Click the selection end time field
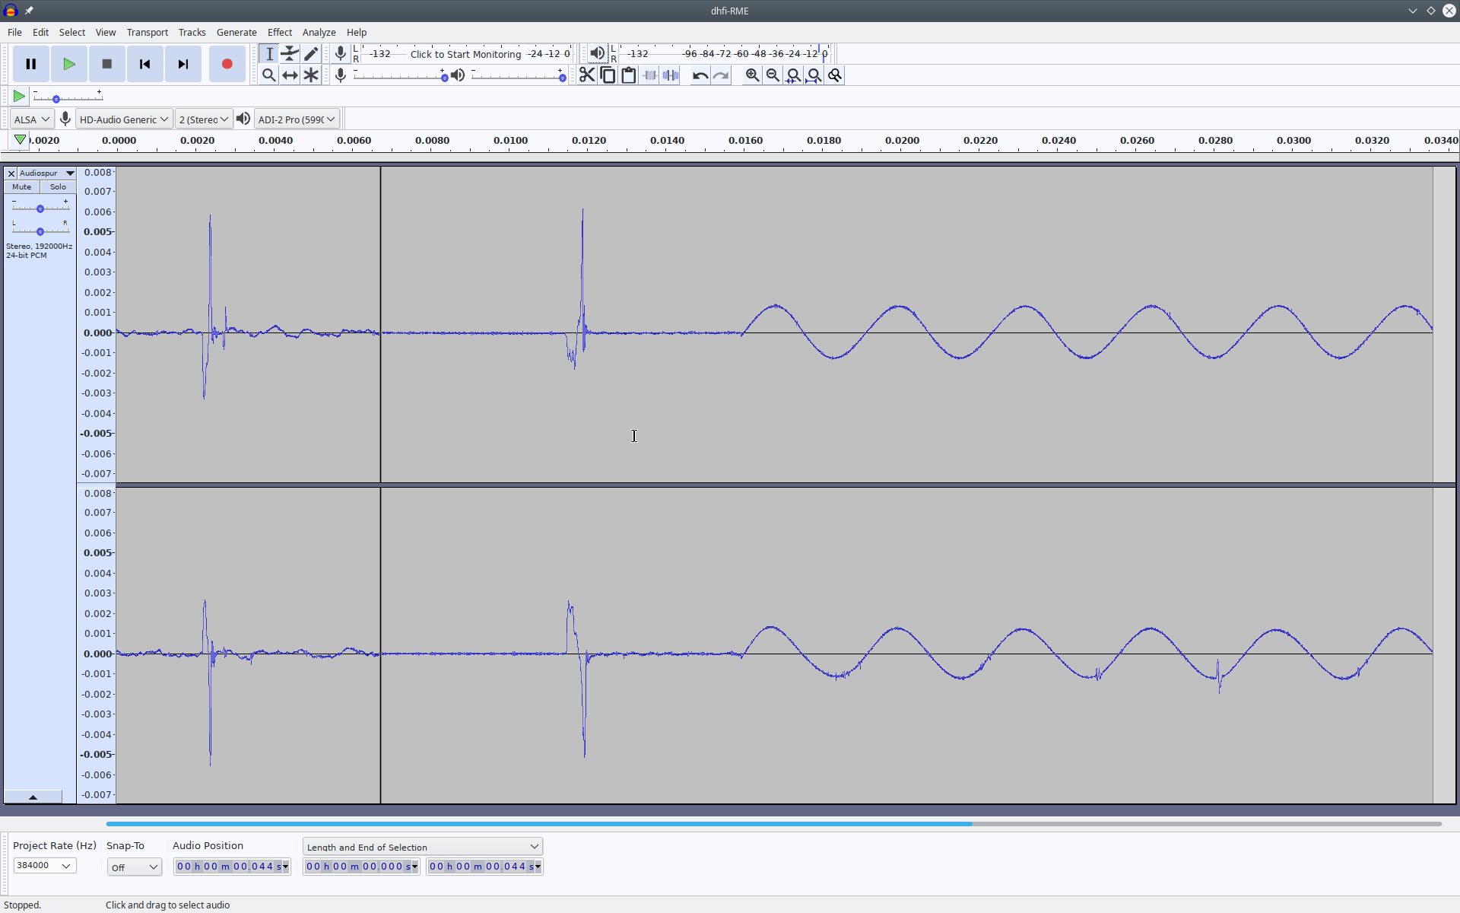 point(484,867)
